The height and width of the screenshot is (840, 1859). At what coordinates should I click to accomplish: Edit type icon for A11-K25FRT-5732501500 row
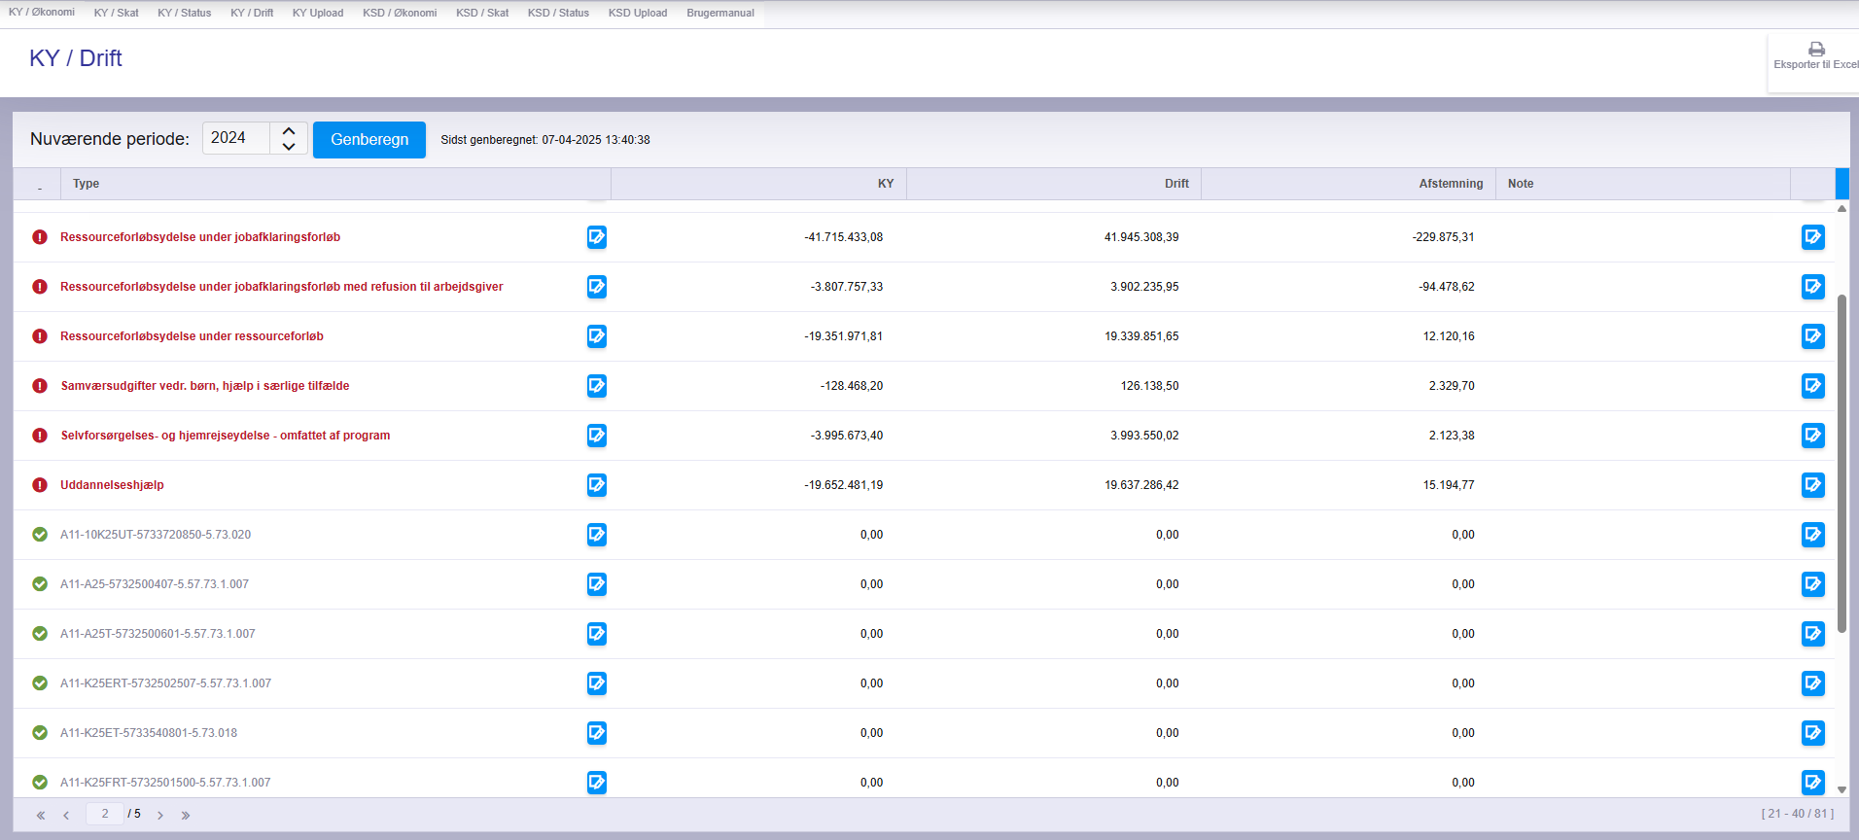tap(597, 783)
